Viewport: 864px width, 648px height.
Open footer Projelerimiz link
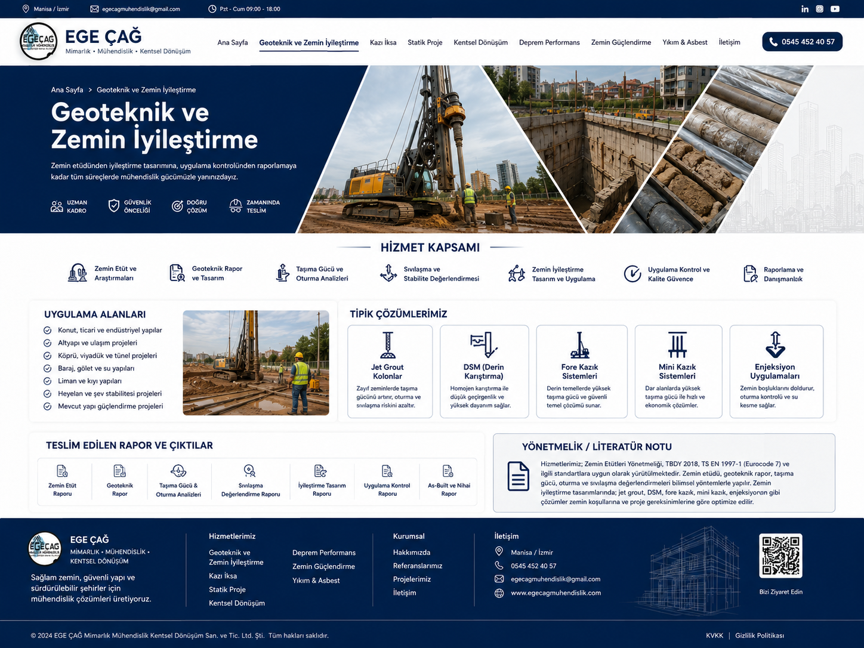[412, 579]
